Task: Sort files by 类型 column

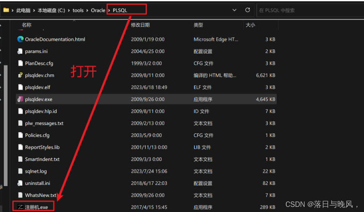Action: coord(198,25)
